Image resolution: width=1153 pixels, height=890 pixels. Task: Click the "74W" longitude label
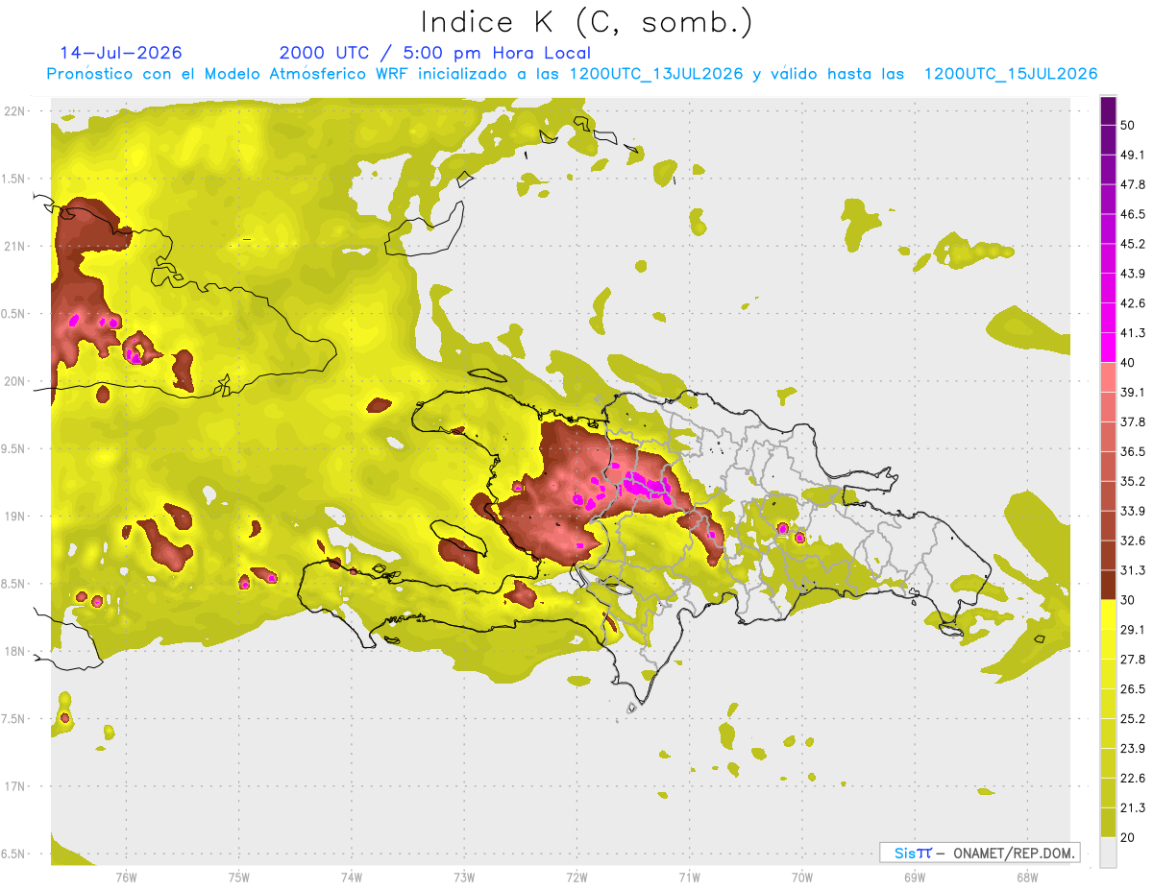(352, 878)
